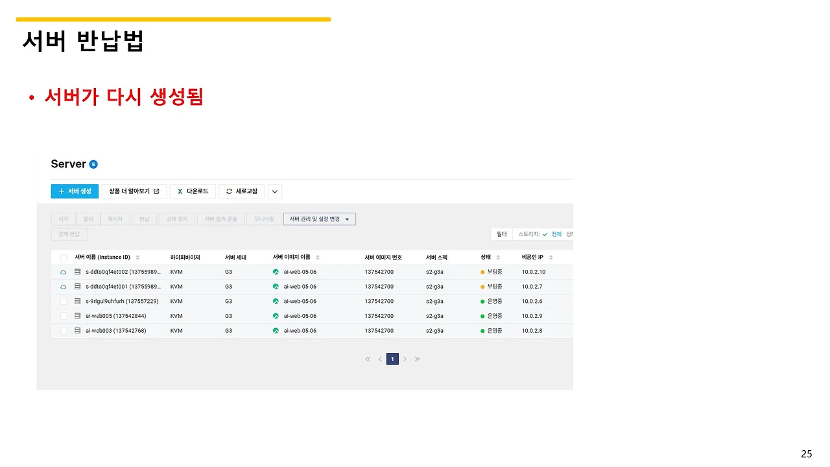Click IP address 10.0.2.8
The height and width of the screenshot is (467, 830).
tap(532, 331)
